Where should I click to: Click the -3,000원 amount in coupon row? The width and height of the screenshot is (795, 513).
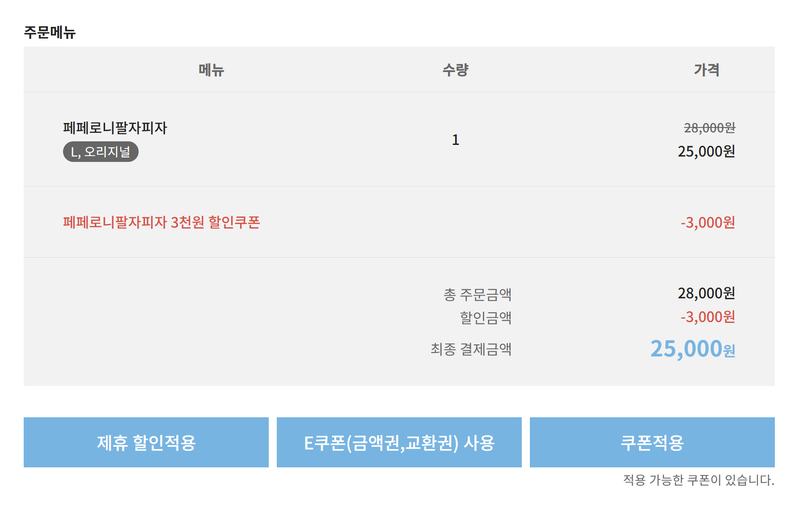click(707, 222)
